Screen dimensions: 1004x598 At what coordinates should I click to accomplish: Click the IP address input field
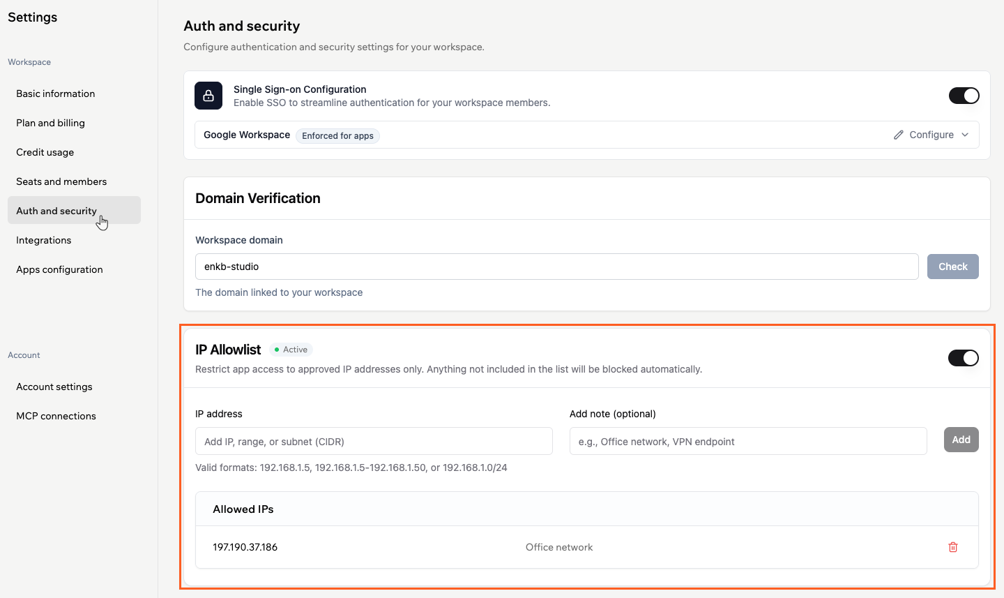coord(374,441)
